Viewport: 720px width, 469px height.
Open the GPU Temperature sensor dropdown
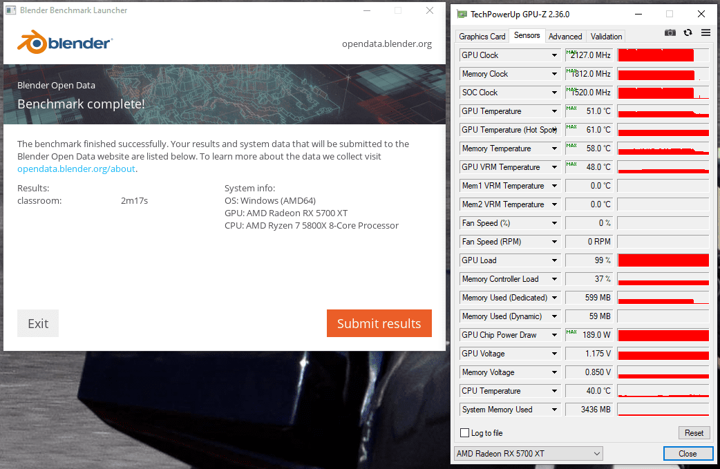click(554, 111)
